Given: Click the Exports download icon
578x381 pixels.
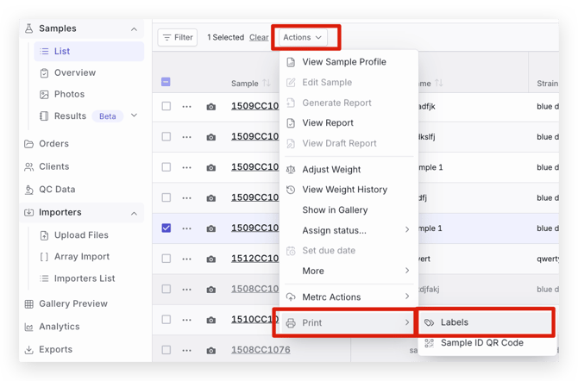Looking at the screenshot, I should [28, 350].
